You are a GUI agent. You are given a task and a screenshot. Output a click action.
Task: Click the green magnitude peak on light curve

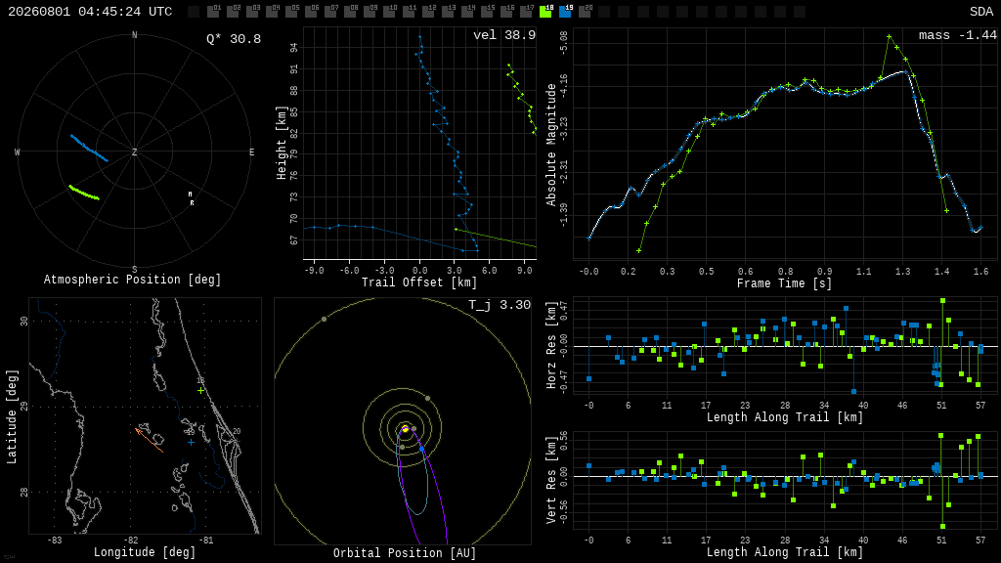tap(889, 36)
